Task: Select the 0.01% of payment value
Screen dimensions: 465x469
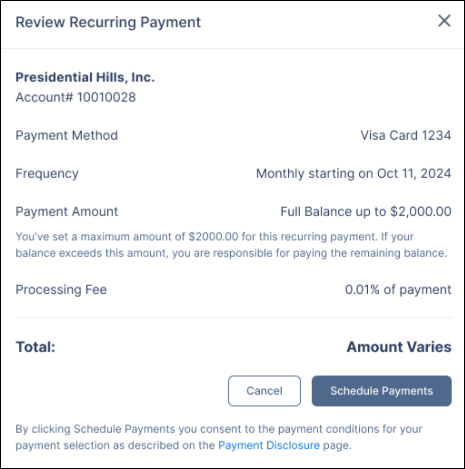Action: [398, 289]
